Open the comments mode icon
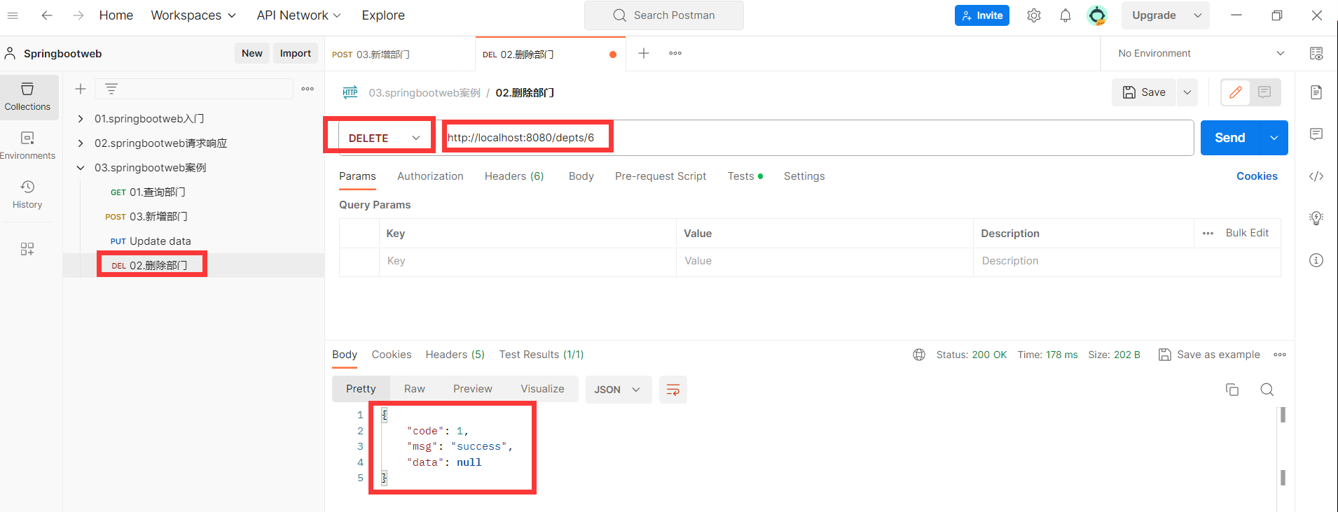Image resolution: width=1338 pixels, height=512 pixels. (x=1264, y=92)
